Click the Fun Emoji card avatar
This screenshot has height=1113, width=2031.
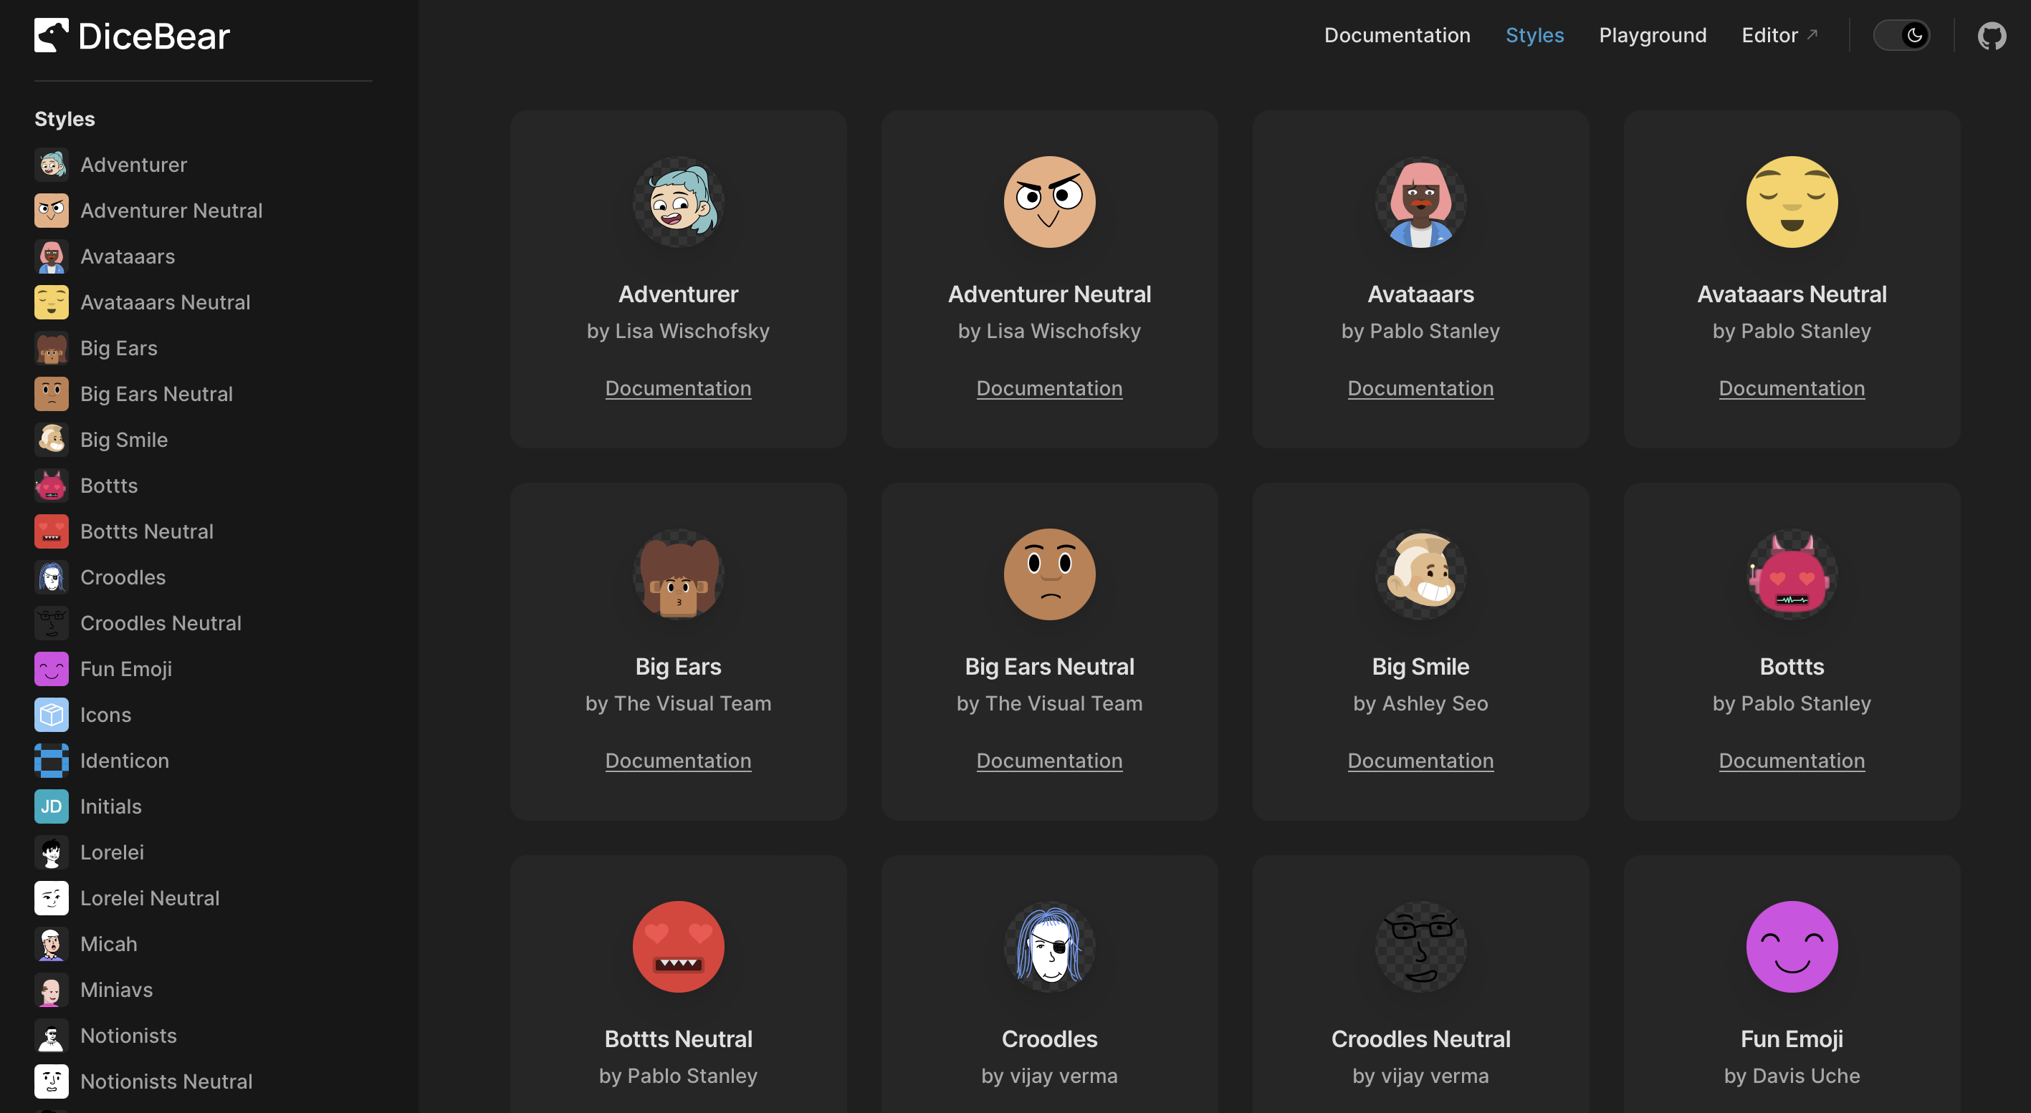(1792, 947)
